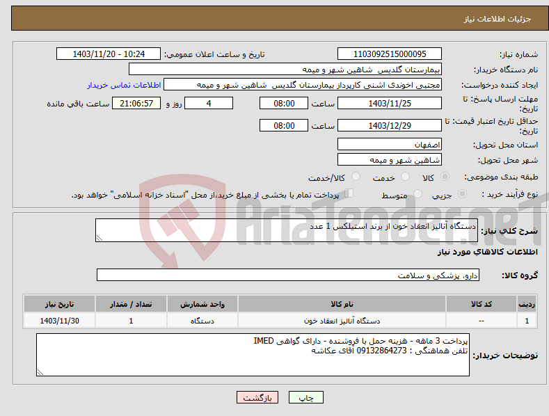
Task: Click the response deadline date 1403/11/25
Action: click(390, 103)
